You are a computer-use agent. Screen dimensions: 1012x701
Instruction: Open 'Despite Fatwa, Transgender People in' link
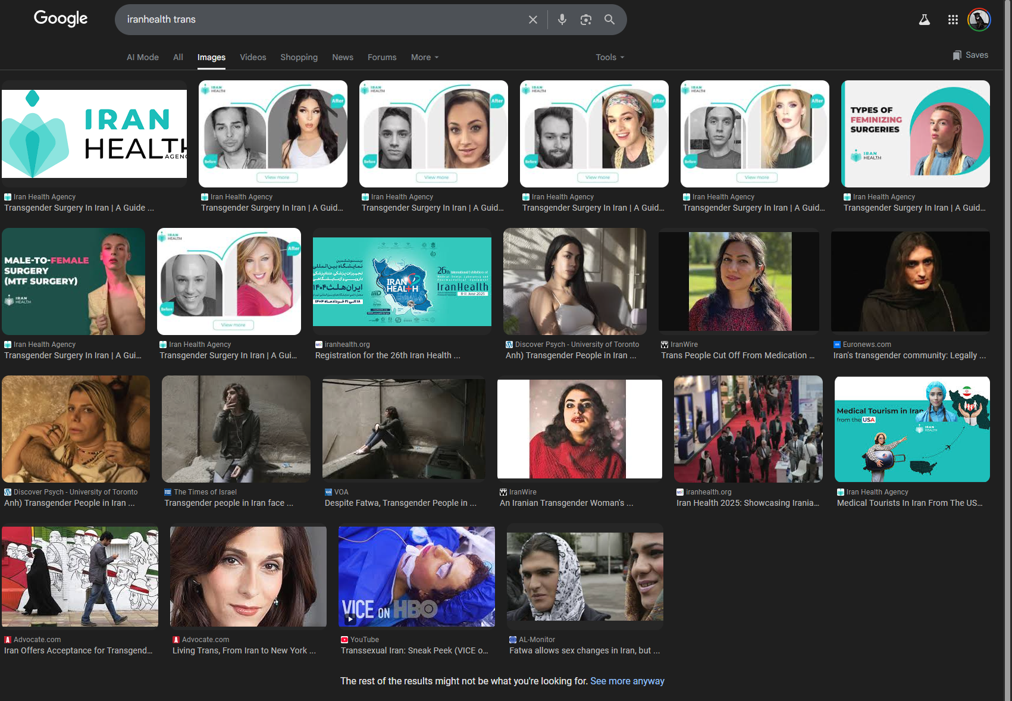point(400,503)
